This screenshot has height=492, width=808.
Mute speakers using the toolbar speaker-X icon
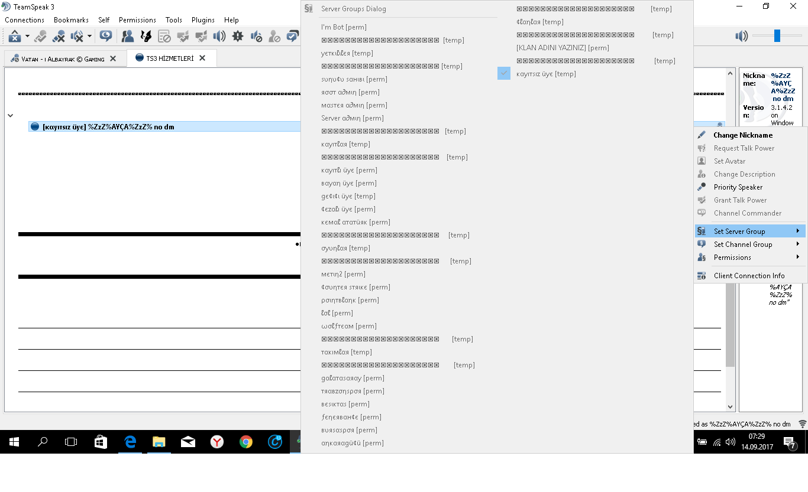coord(77,37)
